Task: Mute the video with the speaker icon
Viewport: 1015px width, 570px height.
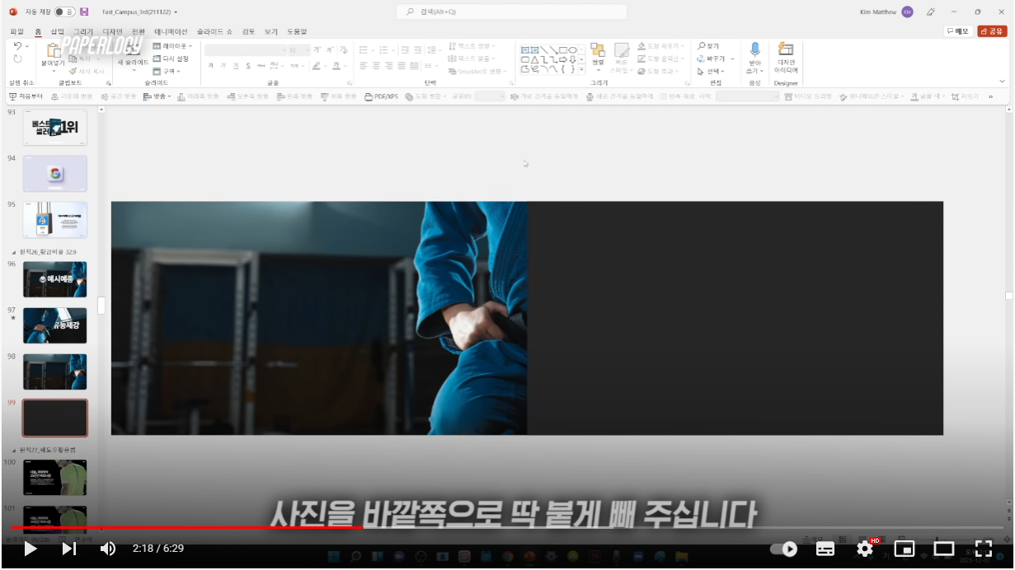Action: 107,549
